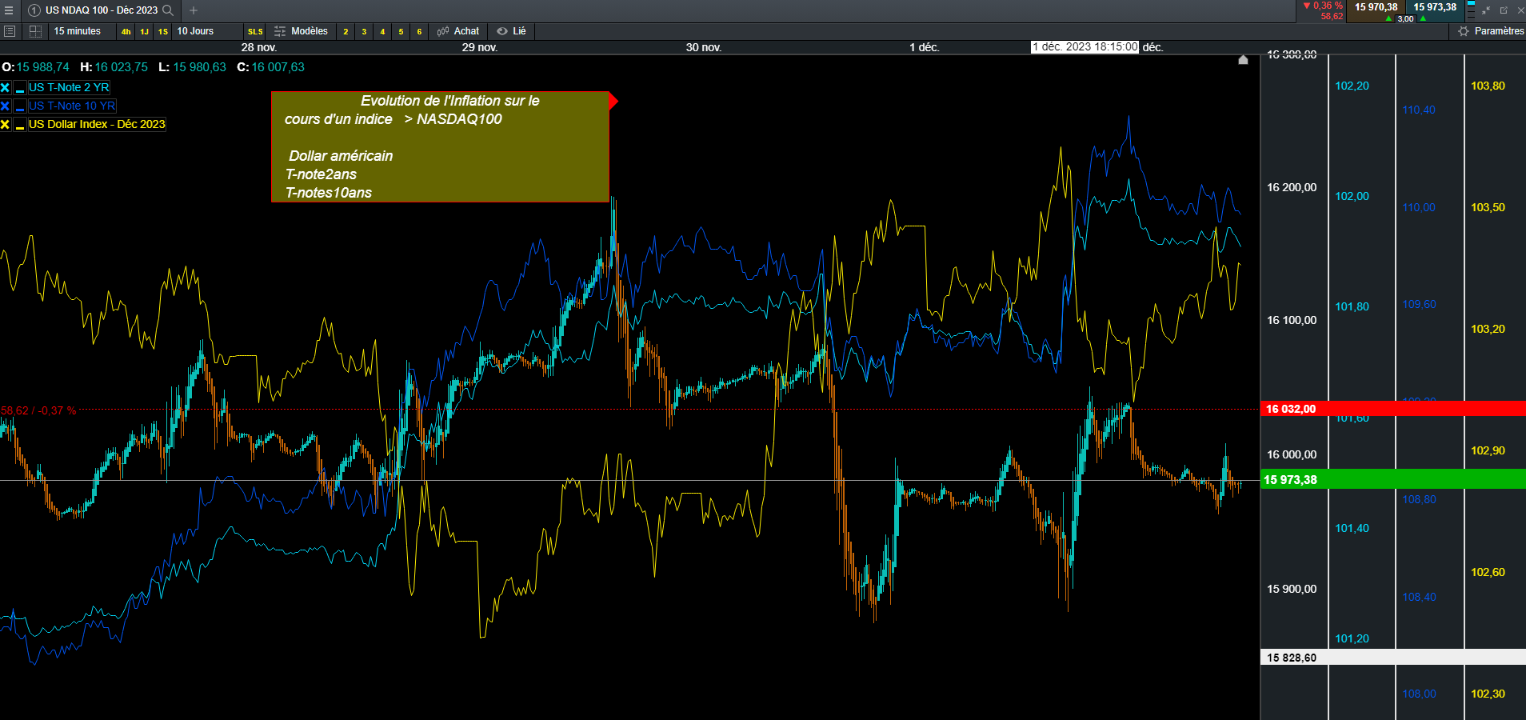Load chart template number 3
This screenshot has height=720, width=1526.
click(364, 31)
